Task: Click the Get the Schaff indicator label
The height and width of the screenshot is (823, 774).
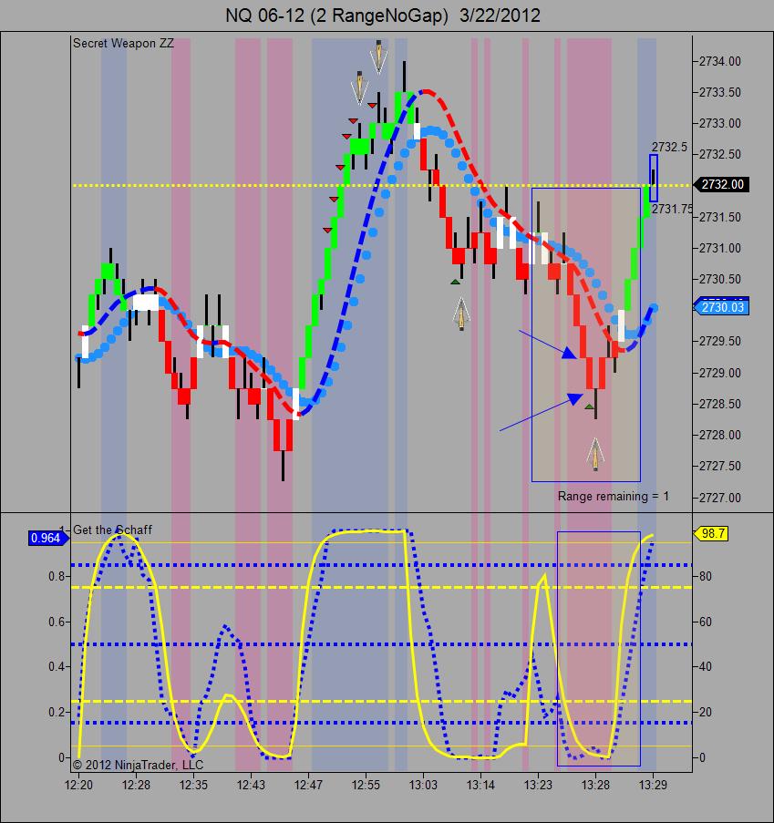Action: (x=112, y=530)
